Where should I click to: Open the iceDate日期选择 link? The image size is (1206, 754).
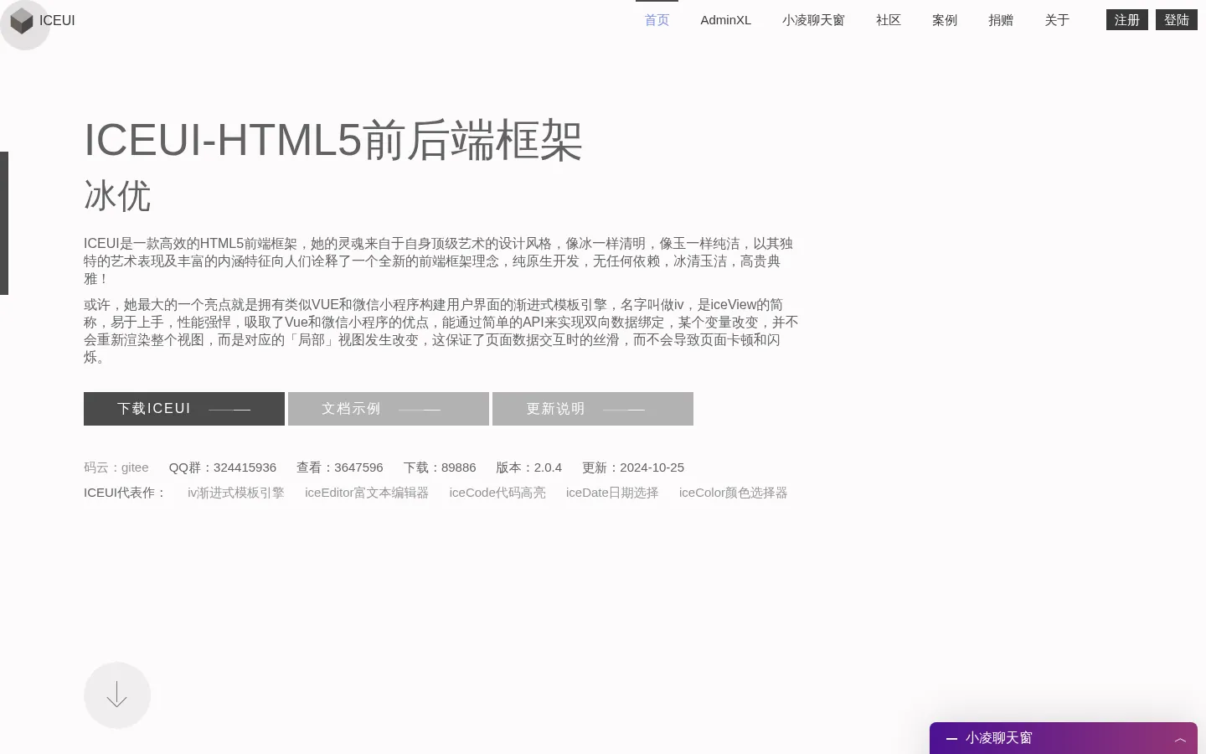(x=612, y=493)
